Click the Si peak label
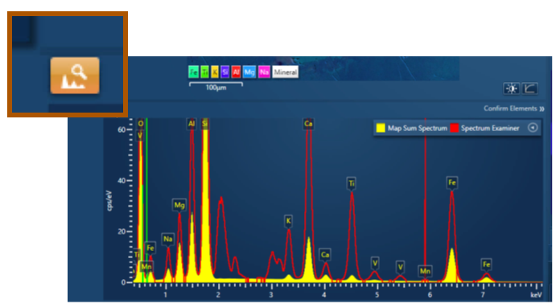The width and height of the screenshot is (560, 308). tap(204, 124)
